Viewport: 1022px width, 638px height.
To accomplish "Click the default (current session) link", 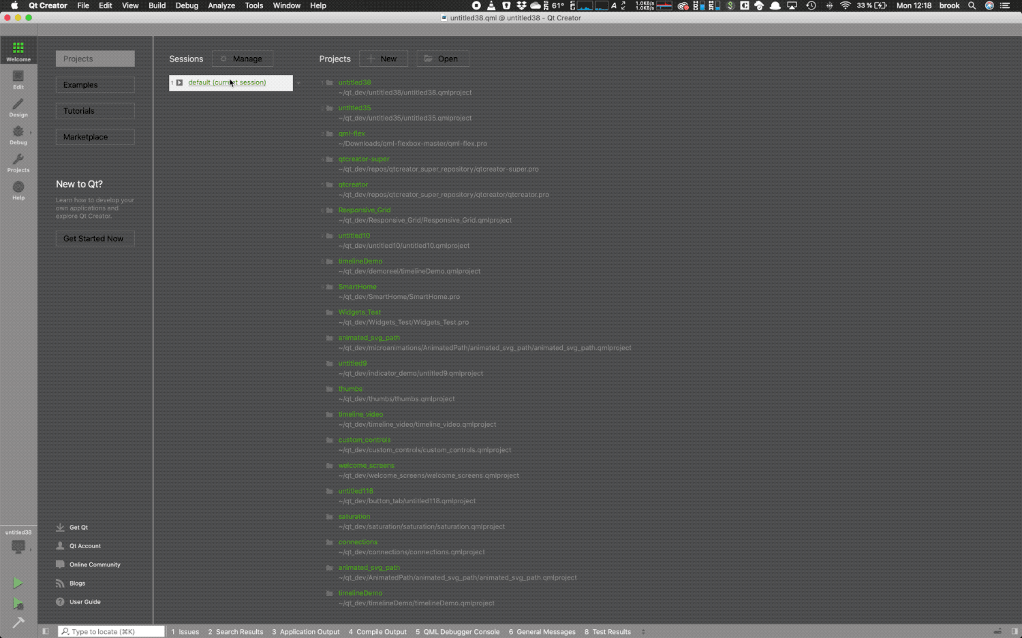I will tap(227, 82).
